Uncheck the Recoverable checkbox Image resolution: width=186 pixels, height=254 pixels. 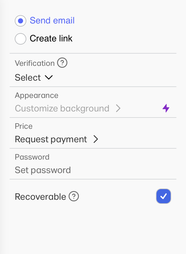tap(164, 196)
